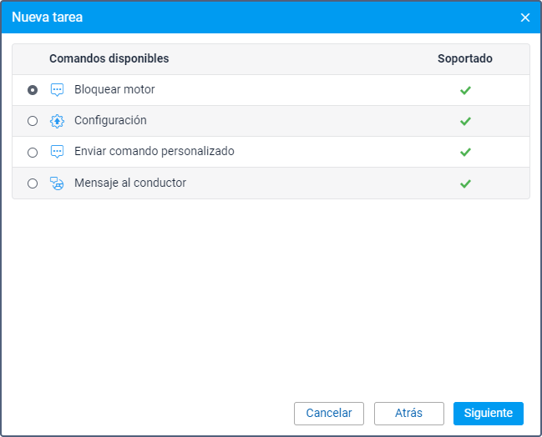The height and width of the screenshot is (437, 542).
Task: Select the Configuración radio button
Action: click(33, 121)
